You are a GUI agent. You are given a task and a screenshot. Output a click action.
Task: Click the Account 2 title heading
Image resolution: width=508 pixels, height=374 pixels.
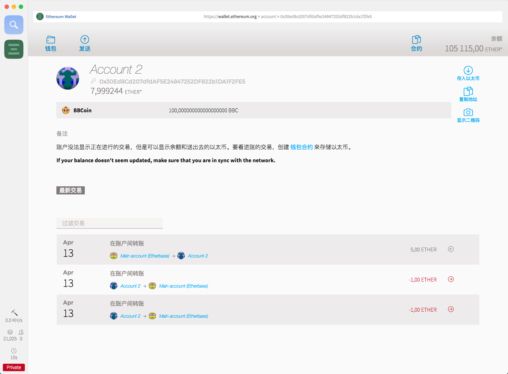pos(116,69)
